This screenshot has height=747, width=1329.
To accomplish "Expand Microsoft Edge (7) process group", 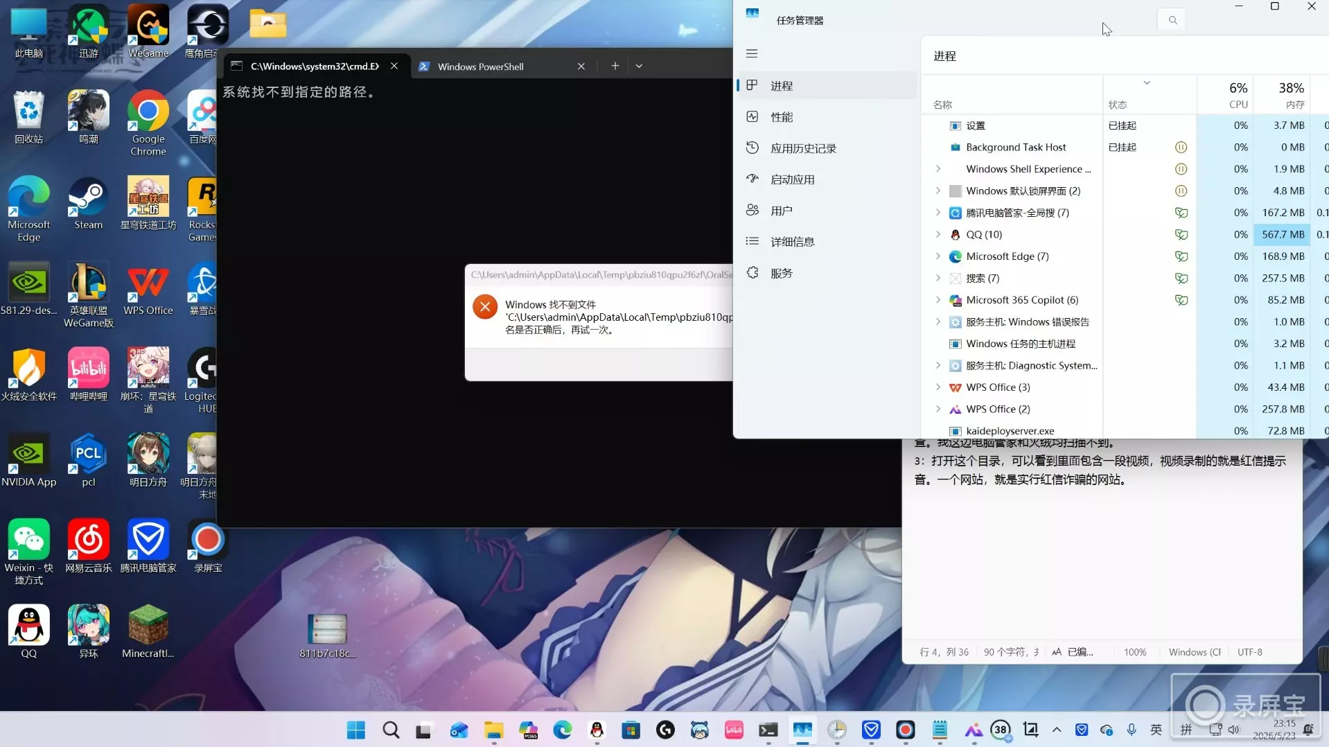I will tap(938, 256).
